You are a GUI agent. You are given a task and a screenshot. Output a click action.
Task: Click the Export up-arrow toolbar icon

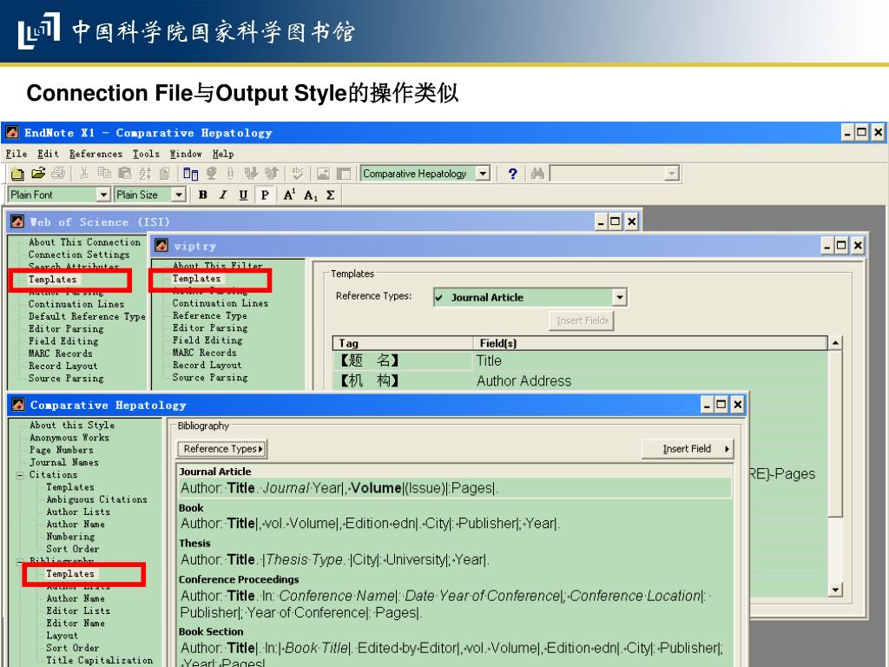click(272, 173)
